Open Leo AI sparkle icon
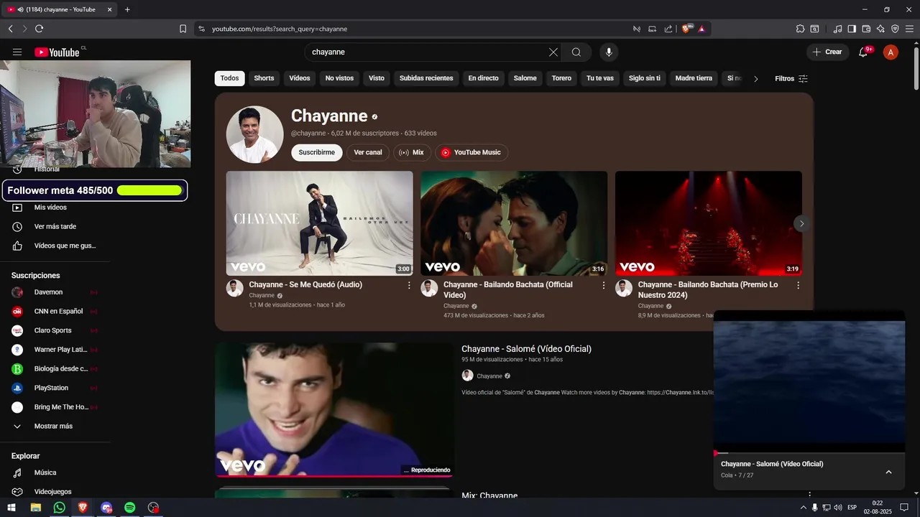The image size is (920, 517). pyautogui.click(x=880, y=29)
